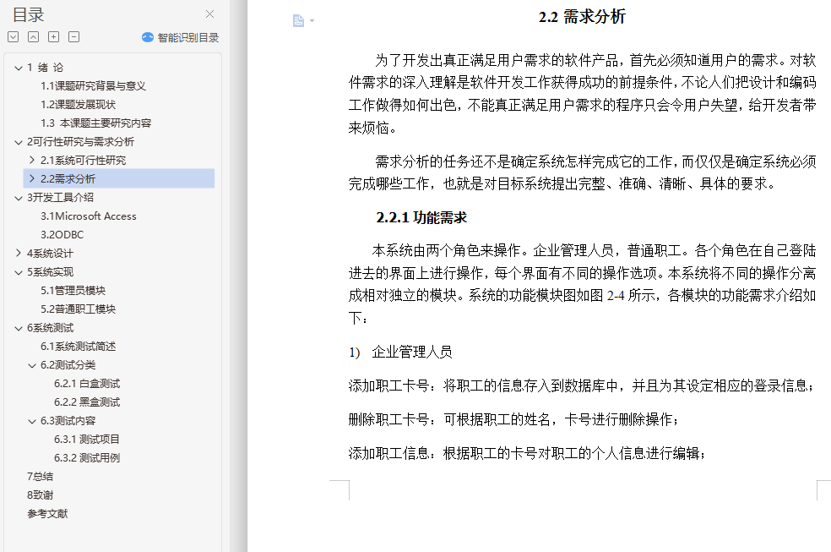Click the expand-all-levels down arrow icon
Viewport: 831px width, 552px height.
(14, 36)
